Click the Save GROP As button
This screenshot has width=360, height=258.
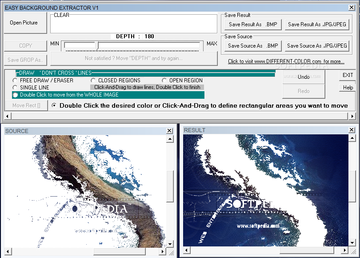coord(25,60)
